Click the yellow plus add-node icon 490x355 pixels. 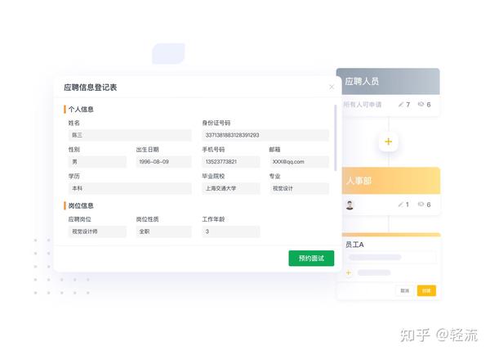(x=389, y=142)
